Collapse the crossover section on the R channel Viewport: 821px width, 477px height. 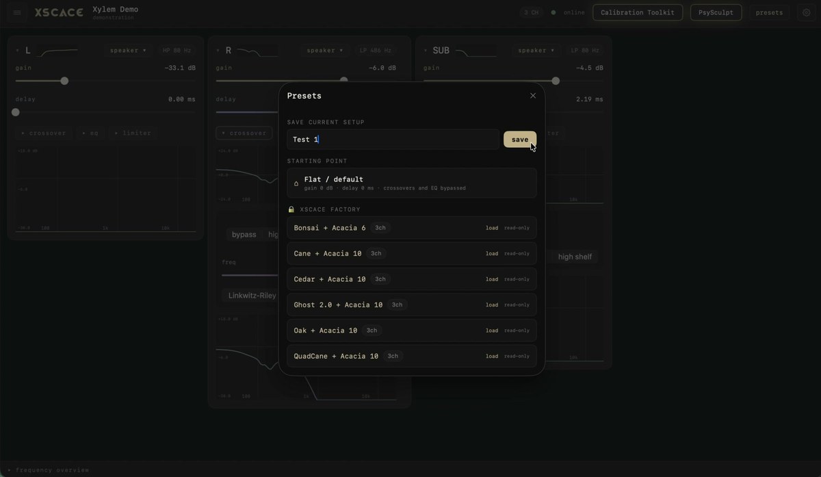point(244,133)
